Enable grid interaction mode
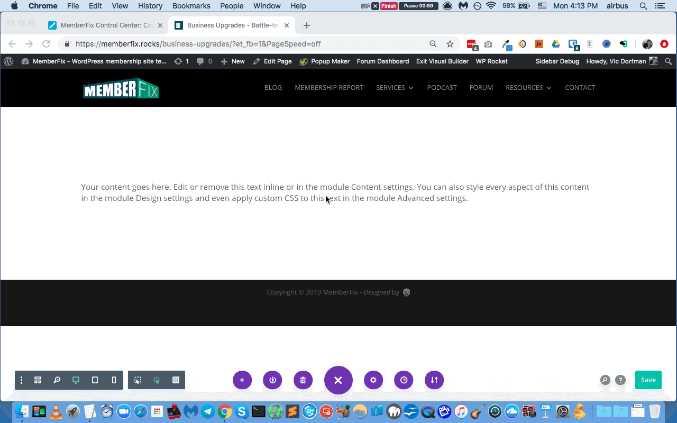This screenshot has width=677, height=423. (176, 380)
